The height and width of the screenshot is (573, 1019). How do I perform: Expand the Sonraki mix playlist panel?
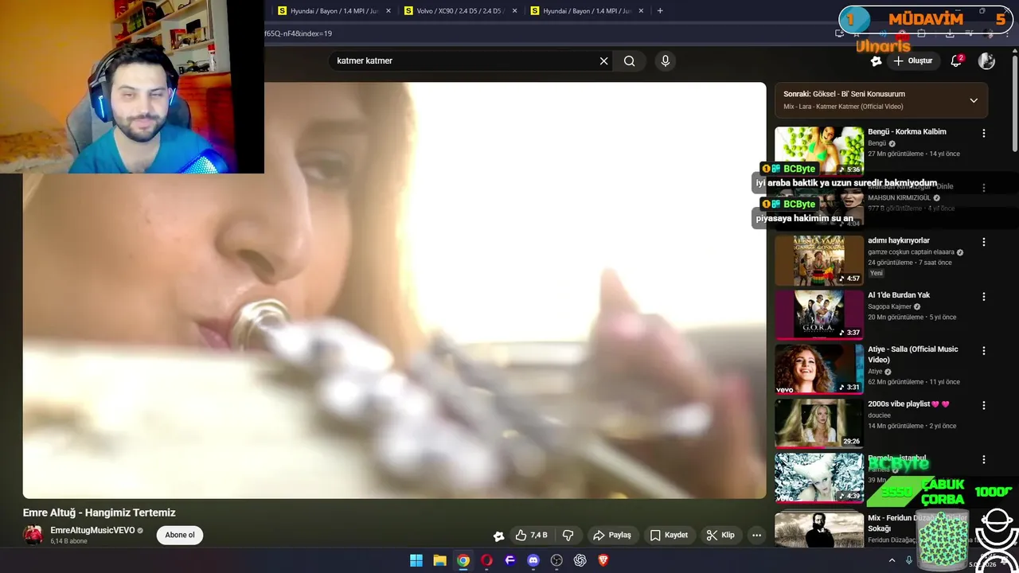point(974,100)
